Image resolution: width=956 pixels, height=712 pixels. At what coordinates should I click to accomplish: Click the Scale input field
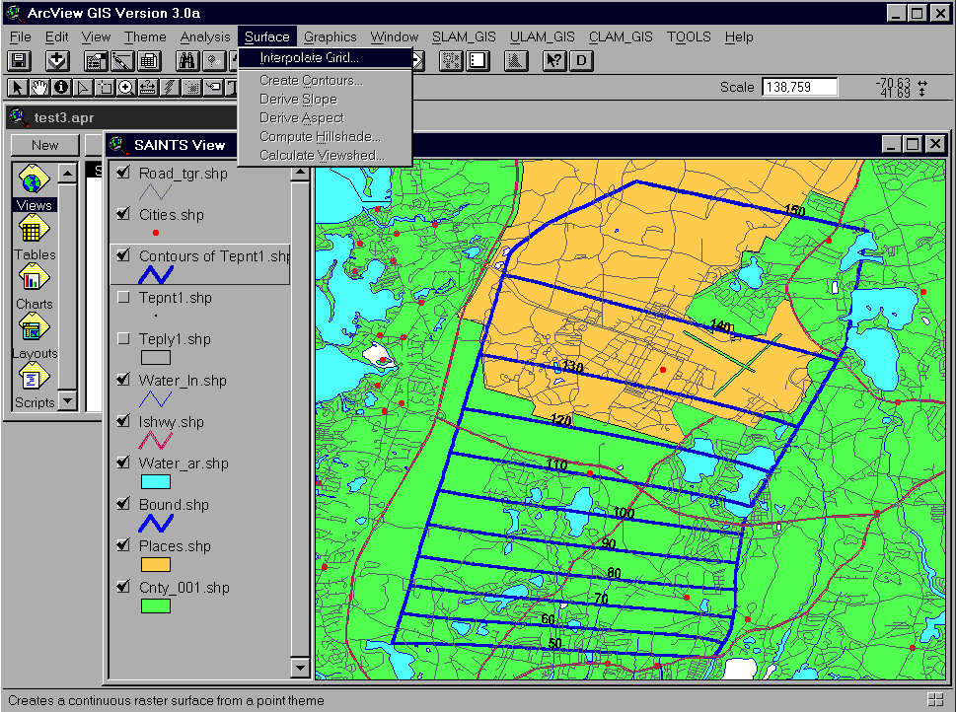coord(799,87)
